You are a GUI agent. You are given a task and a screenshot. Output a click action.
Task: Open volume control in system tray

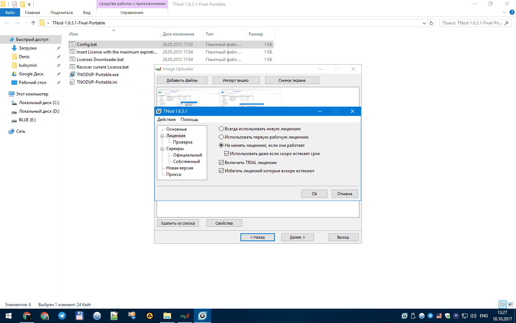(x=473, y=316)
